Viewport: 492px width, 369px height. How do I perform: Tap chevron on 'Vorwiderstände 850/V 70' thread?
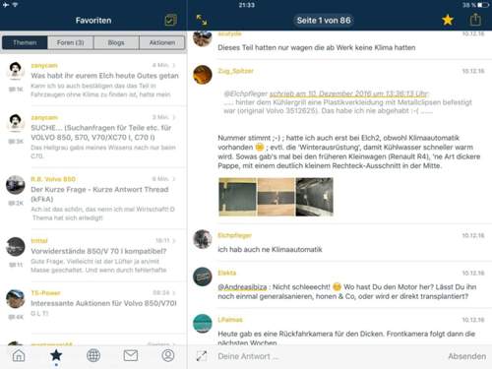point(174,241)
